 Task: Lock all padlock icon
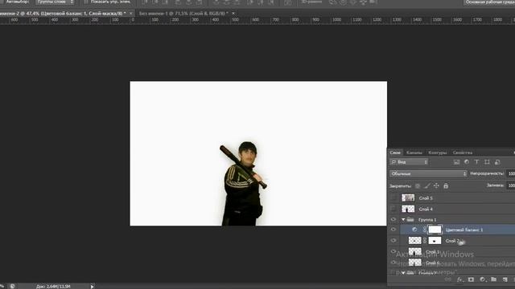[446, 185]
